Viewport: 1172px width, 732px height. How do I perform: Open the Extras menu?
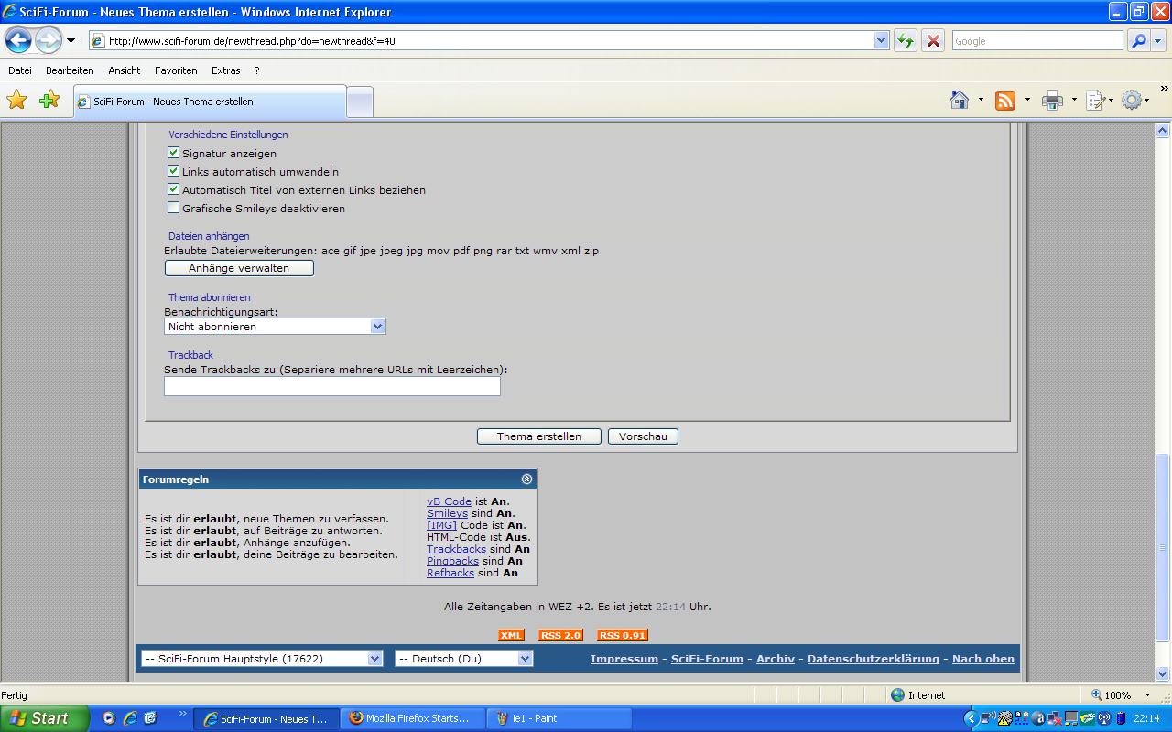[x=225, y=70]
